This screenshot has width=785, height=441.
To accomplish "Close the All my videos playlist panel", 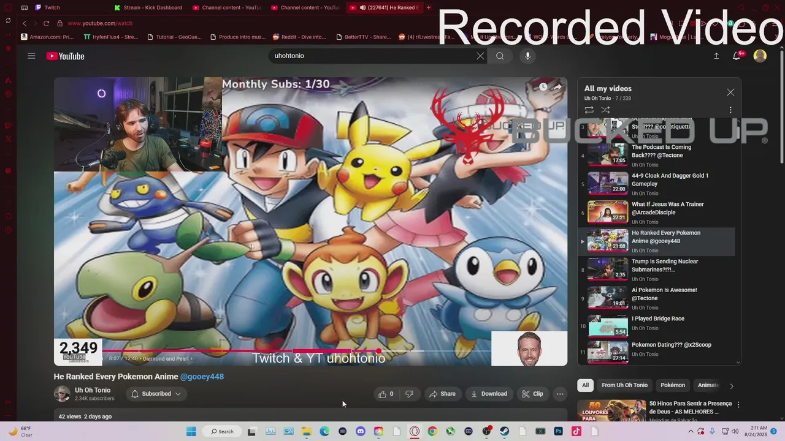I will [x=730, y=92].
